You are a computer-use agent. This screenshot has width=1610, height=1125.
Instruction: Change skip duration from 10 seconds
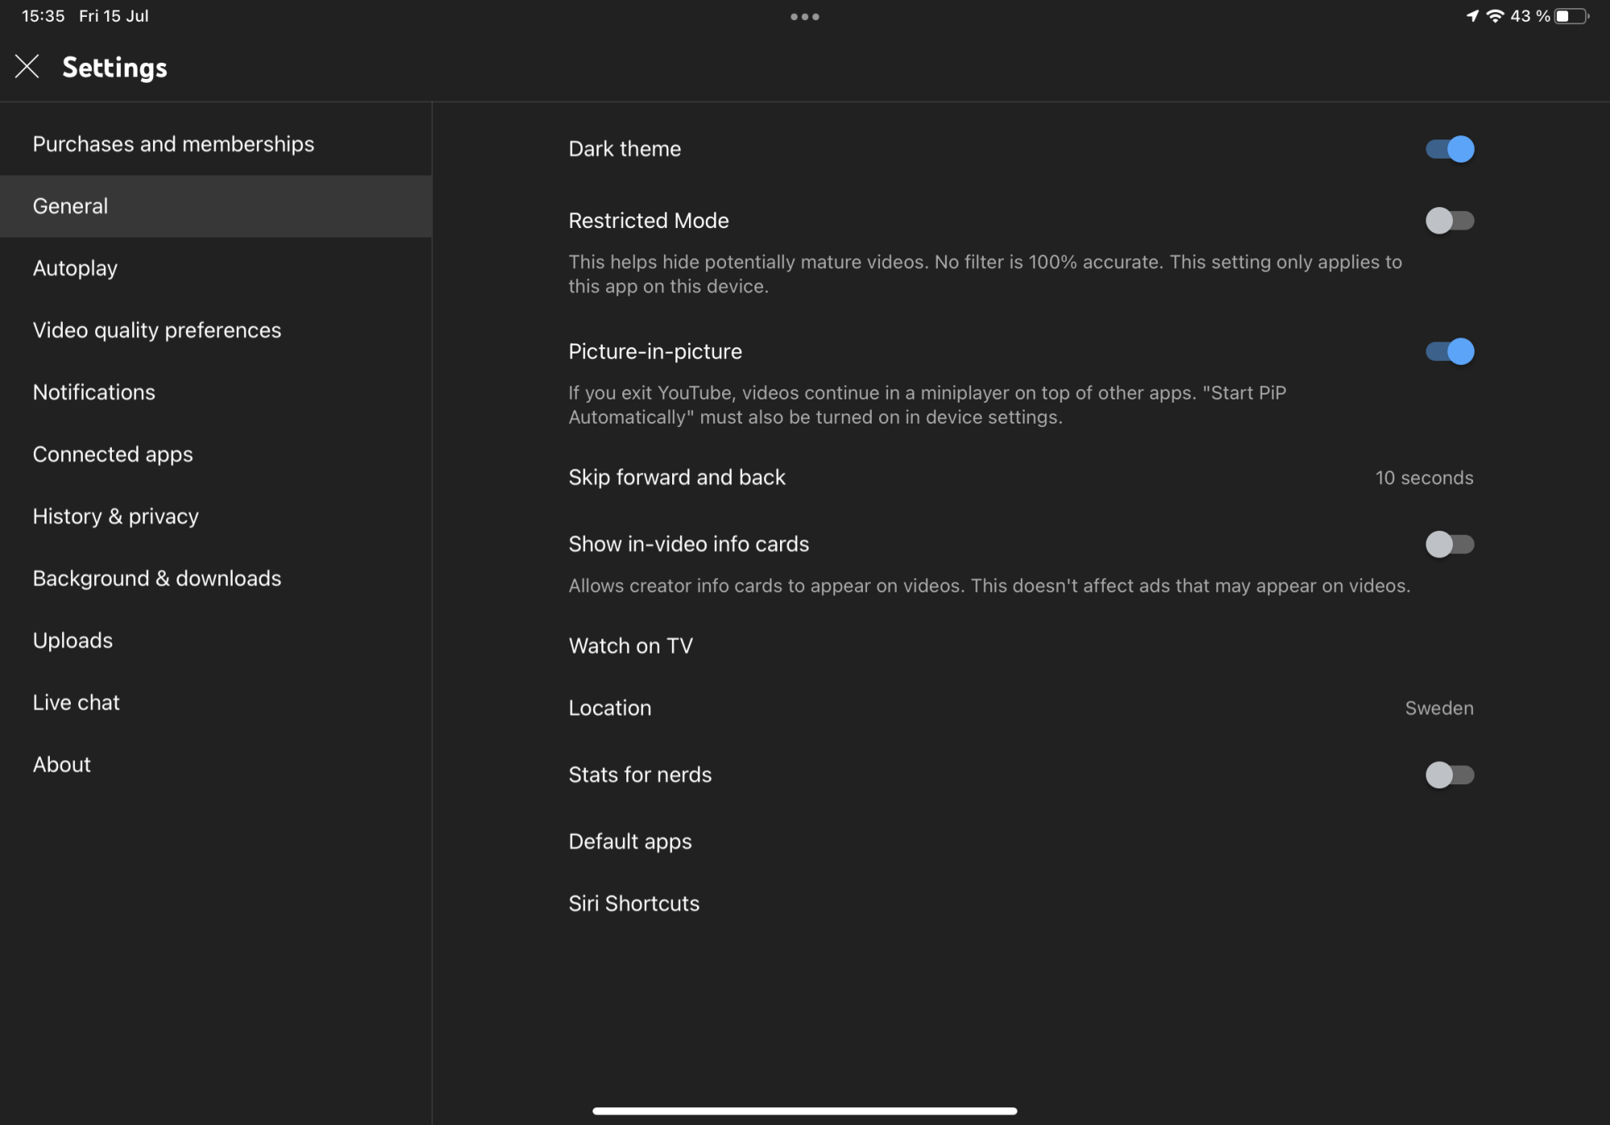(x=1423, y=478)
